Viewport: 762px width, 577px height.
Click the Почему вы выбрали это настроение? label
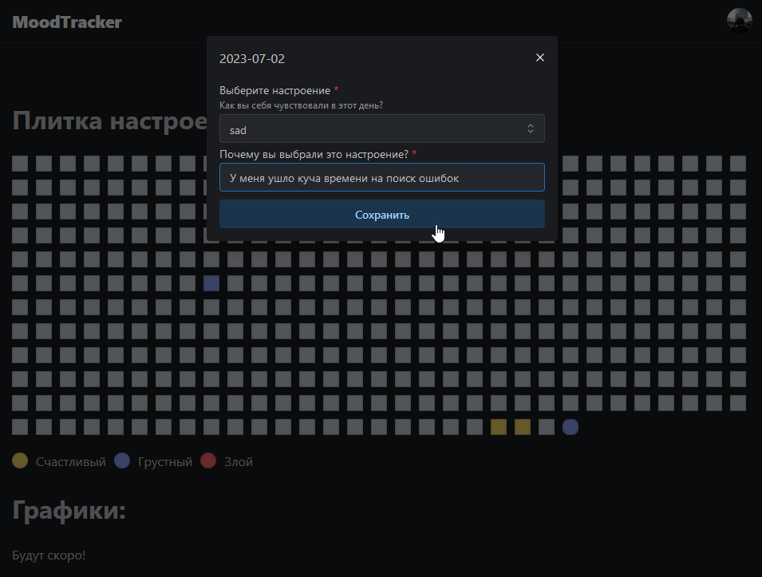tap(314, 154)
